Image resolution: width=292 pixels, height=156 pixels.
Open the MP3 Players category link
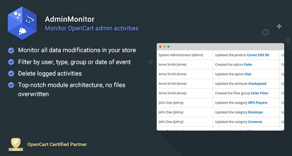pos(258,103)
